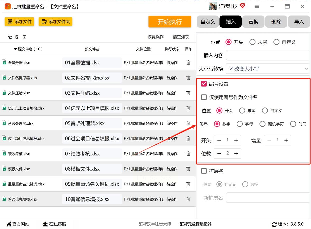Click the version refresh icon
This screenshot has height=229, width=311.
[x=274, y=224]
